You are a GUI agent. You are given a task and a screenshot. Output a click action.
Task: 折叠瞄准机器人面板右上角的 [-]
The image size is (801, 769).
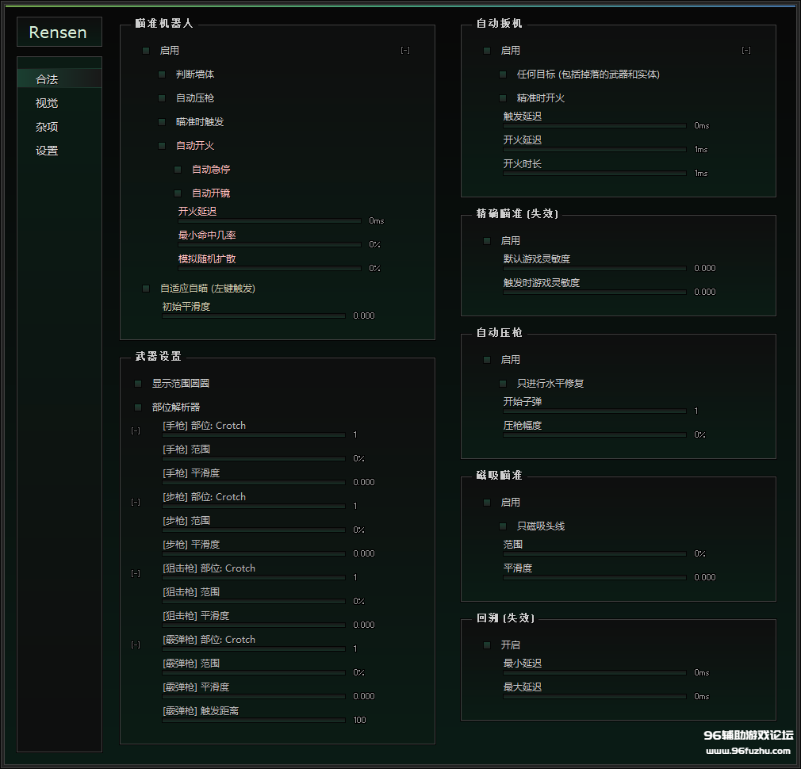click(x=404, y=50)
